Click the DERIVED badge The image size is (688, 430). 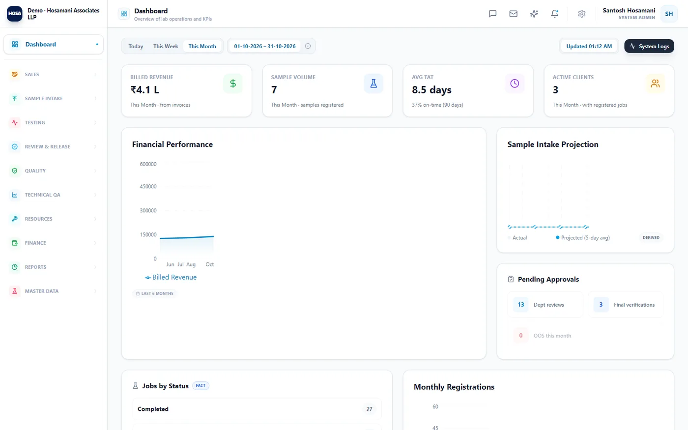(x=651, y=237)
